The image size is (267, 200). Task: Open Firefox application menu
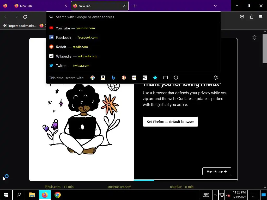[x=261, y=17]
